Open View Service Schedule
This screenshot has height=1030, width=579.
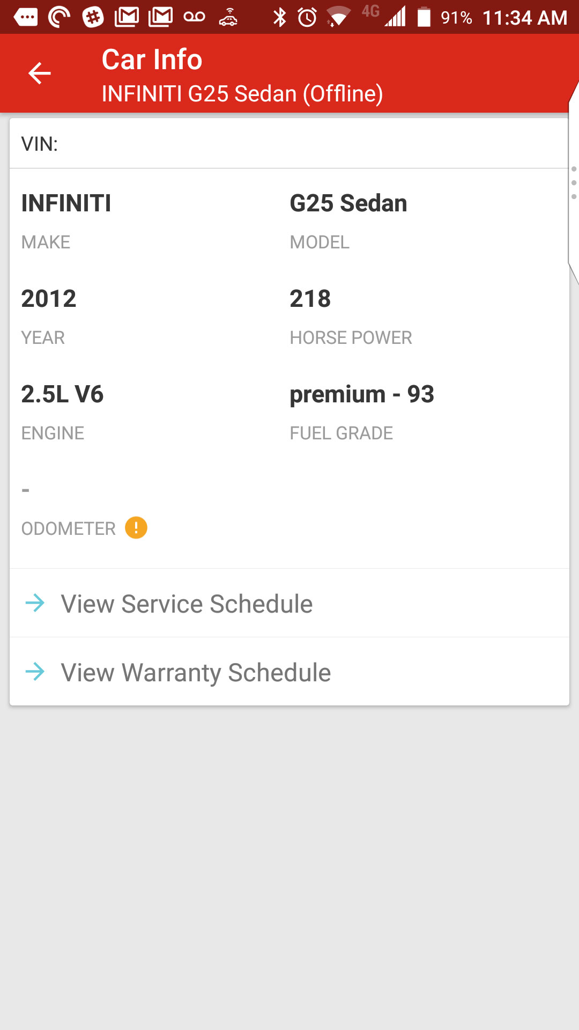point(187,604)
